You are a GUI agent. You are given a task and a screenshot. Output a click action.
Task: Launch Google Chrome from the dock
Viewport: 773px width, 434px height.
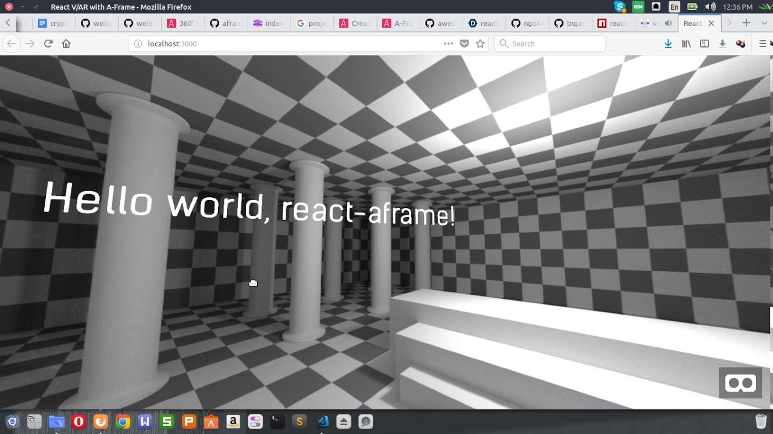pos(123,422)
